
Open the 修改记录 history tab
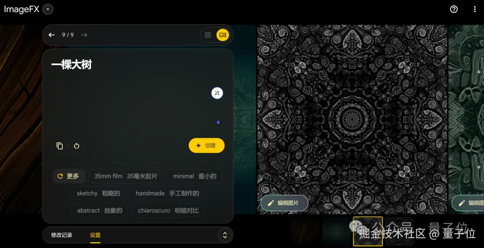click(x=62, y=235)
